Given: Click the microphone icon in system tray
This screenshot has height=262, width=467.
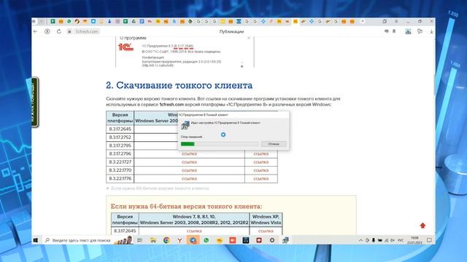Looking at the screenshot, I should pyautogui.click(x=374, y=240).
